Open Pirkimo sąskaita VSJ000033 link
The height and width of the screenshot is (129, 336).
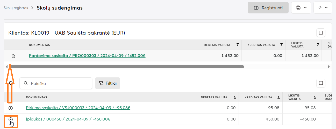78,108
